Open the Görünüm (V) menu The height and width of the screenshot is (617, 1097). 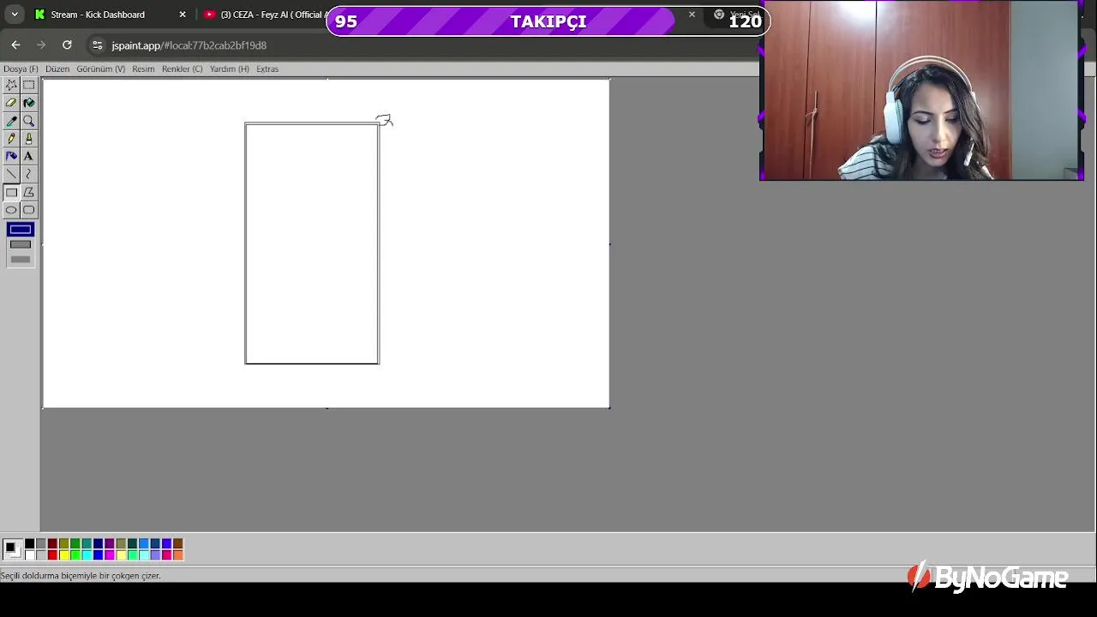(x=101, y=69)
